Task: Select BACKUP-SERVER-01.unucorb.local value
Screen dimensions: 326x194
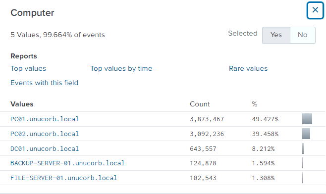Action: click(x=67, y=163)
